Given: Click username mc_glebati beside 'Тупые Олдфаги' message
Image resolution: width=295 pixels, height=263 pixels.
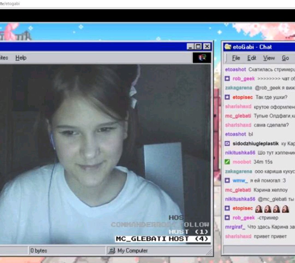Looking at the screenshot, I should (238, 116).
